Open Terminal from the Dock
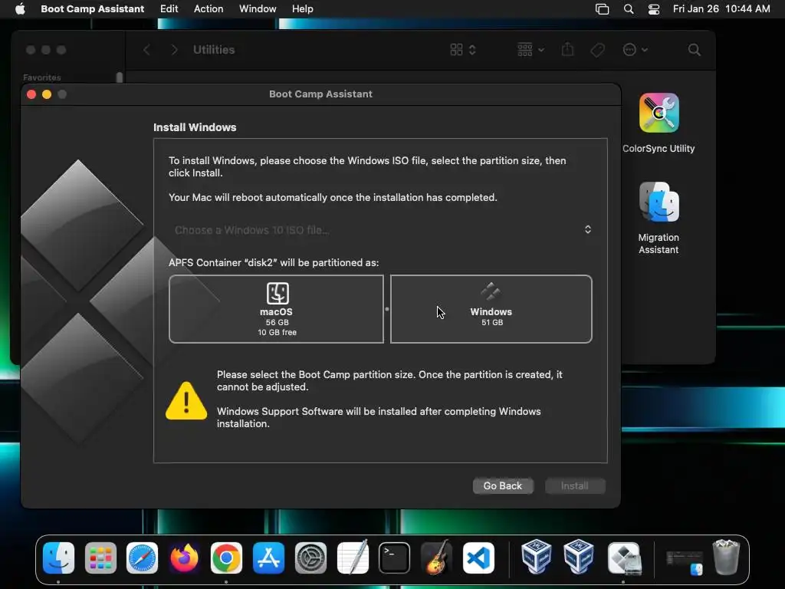 click(395, 558)
